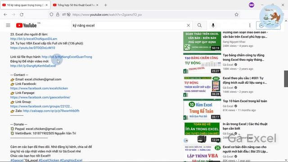Run search with the magnifier button
The width and height of the screenshot is (288, 162).
point(199,25)
